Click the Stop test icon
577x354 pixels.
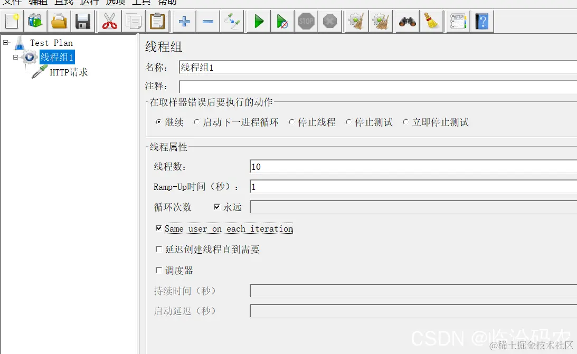[306, 21]
